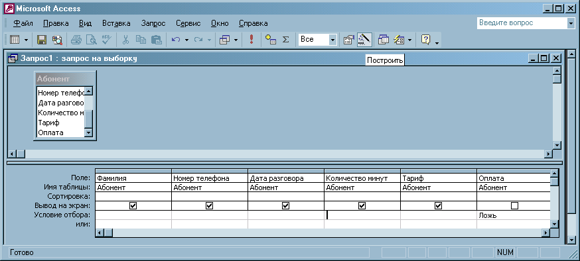Open the Properties icon
The height and width of the screenshot is (261, 580).
tap(349, 40)
